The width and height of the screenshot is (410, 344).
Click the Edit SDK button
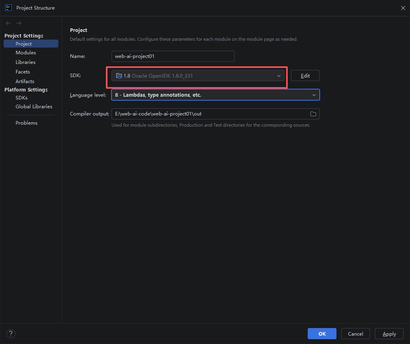click(305, 76)
